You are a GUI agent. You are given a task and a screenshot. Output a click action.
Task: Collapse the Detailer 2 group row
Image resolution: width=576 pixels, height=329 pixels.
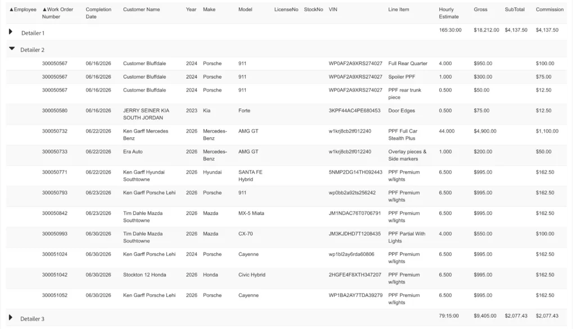point(12,48)
